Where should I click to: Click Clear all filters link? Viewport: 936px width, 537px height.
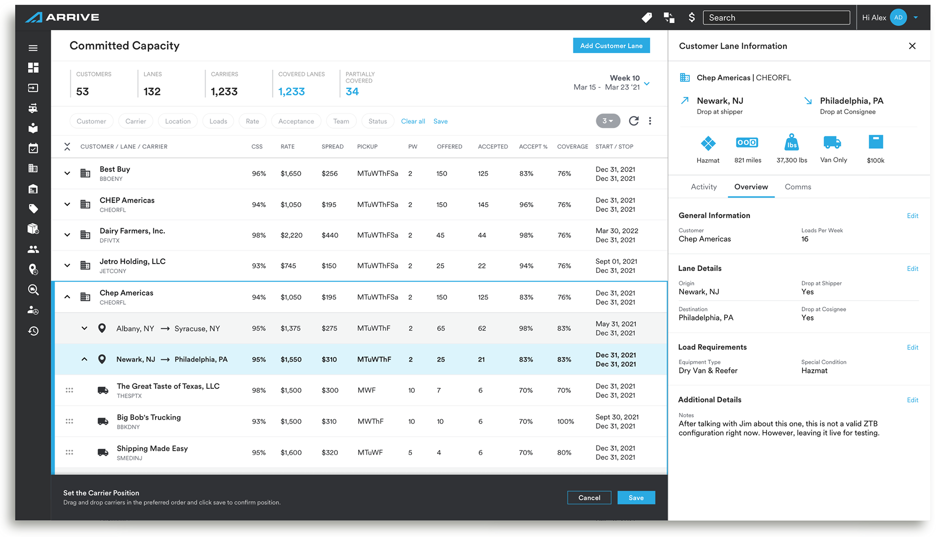coord(413,121)
